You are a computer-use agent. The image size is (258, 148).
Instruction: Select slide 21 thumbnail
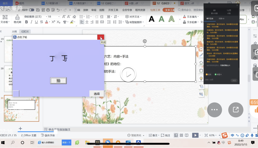pyautogui.click(x=21, y=108)
